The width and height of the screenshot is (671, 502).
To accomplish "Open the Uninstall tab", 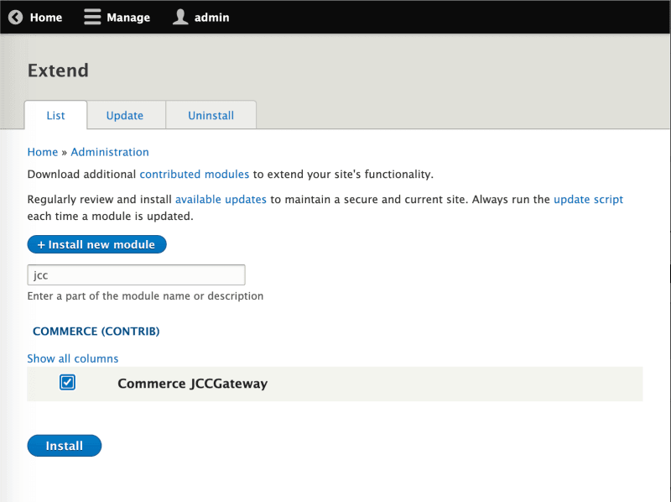I will coord(211,115).
